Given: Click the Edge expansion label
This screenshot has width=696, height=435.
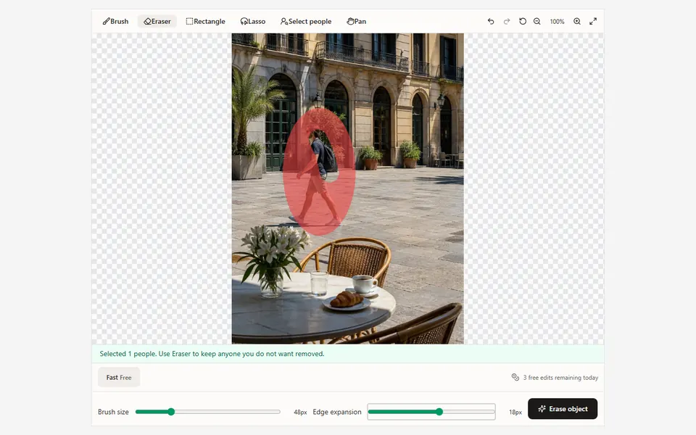Looking at the screenshot, I should coord(337,412).
